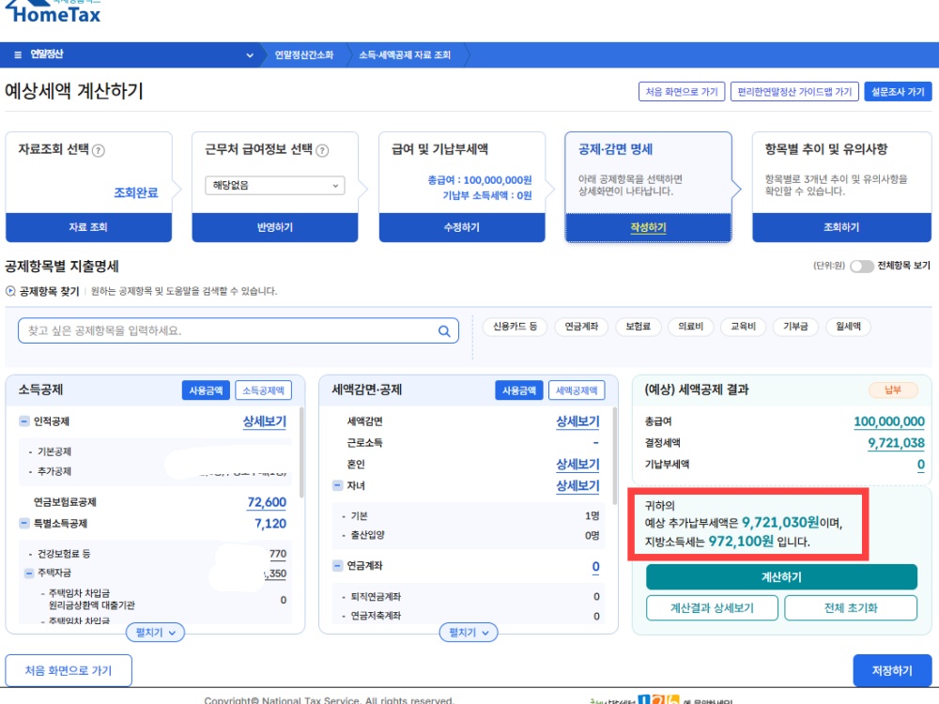Switch 소득공제 panel to 소득공제액 tab

click(263, 390)
